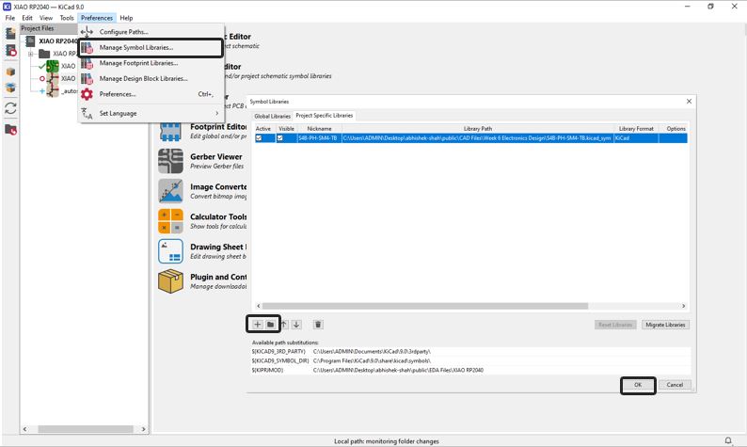The width and height of the screenshot is (747, 447).
Task: Click the S4B-PH-SM4-TB nickname cell
Action: point(319,138)
